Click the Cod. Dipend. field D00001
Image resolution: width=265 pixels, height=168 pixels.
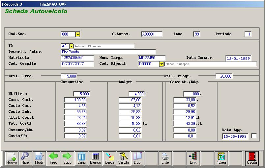149,64
